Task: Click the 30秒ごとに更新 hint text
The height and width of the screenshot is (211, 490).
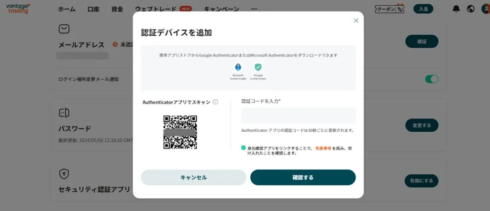Action: 298,131
